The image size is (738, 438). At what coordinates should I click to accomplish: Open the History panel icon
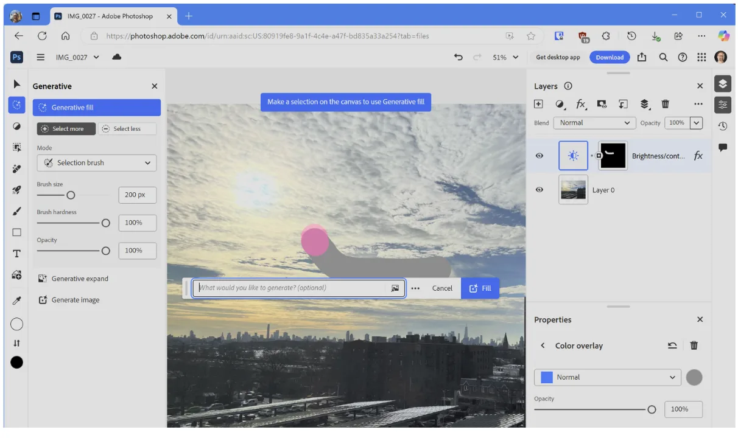(723, 125)
